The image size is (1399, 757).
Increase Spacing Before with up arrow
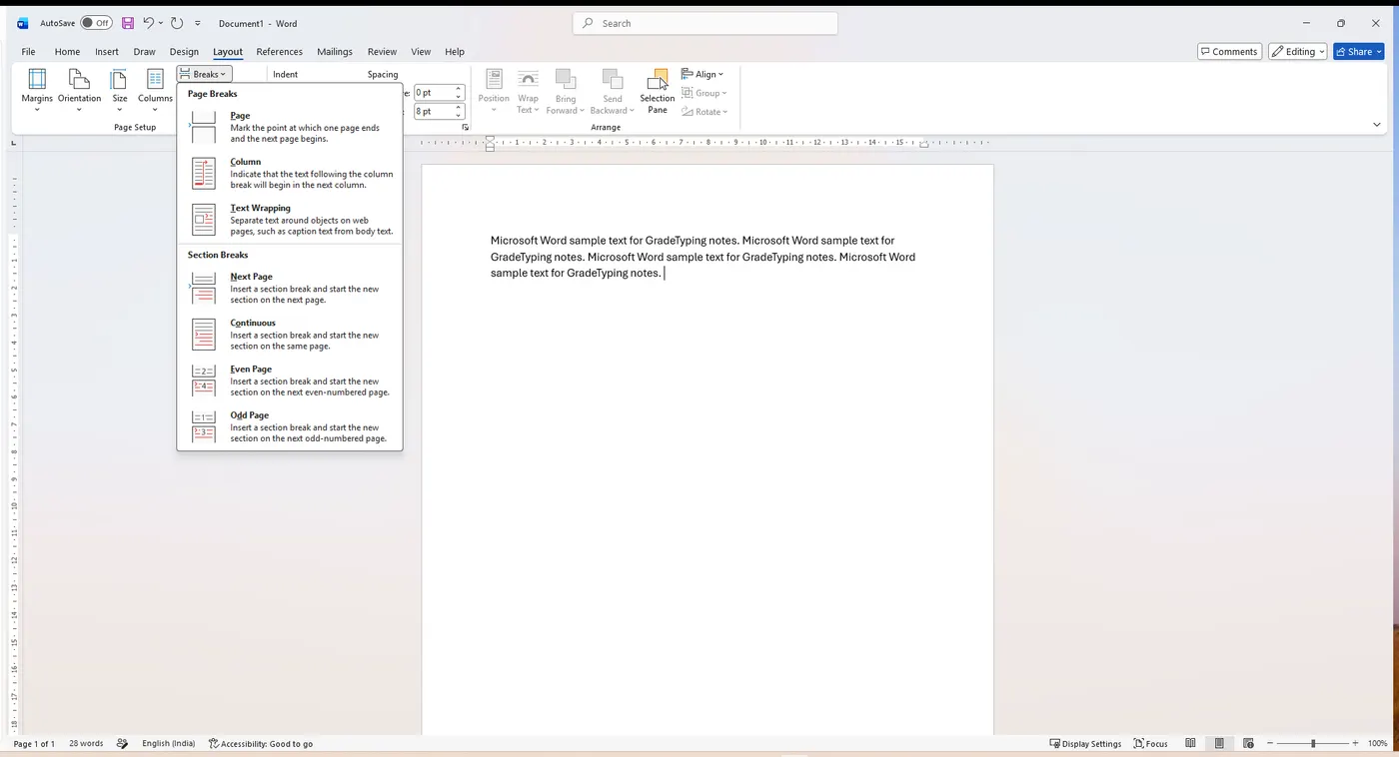pos(459,89)
